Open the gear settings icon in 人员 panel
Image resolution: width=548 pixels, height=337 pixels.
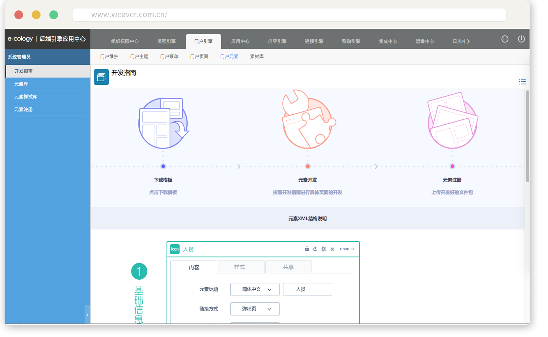tap(324, 249)
